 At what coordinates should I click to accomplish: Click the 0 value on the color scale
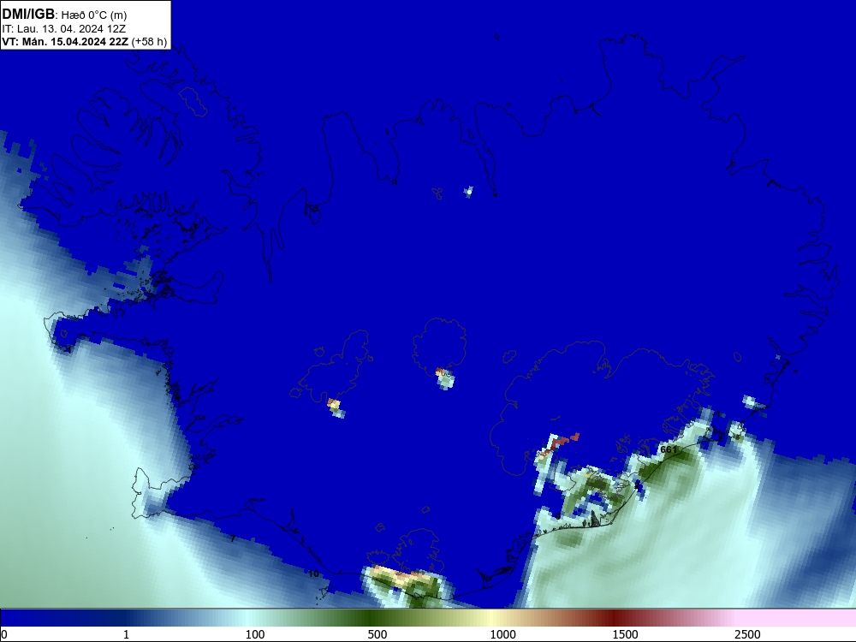[x=4, y=633]
